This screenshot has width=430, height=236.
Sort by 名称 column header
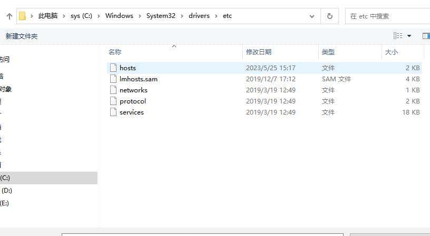point(115,52)
